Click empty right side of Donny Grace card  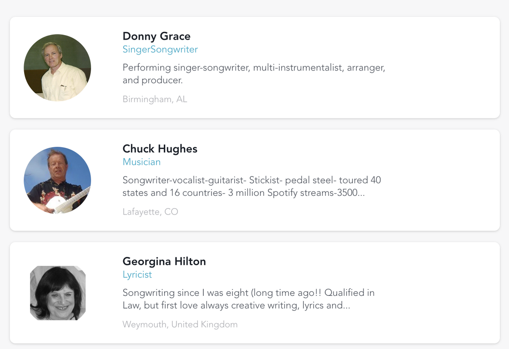(x=446, y=68)
